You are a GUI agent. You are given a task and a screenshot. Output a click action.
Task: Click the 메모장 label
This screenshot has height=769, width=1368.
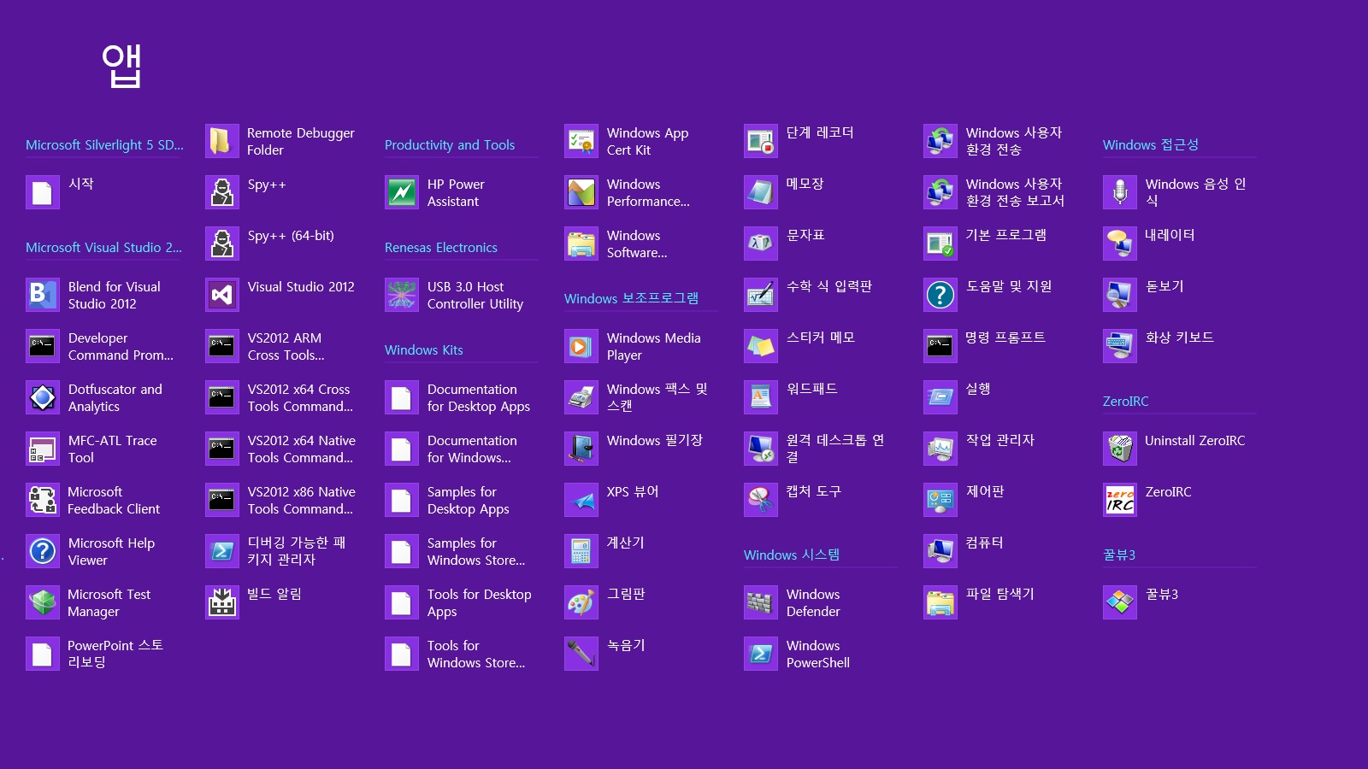pyautogui.click(x=805, y=185)
